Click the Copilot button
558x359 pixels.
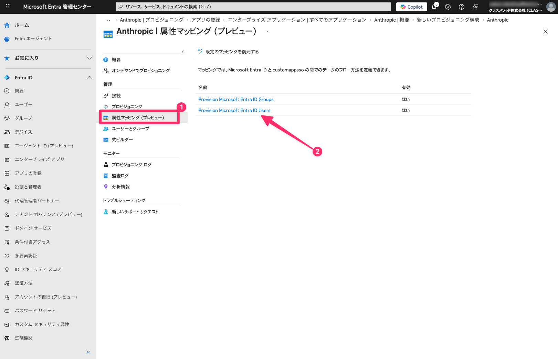click(x=412, y=7)
